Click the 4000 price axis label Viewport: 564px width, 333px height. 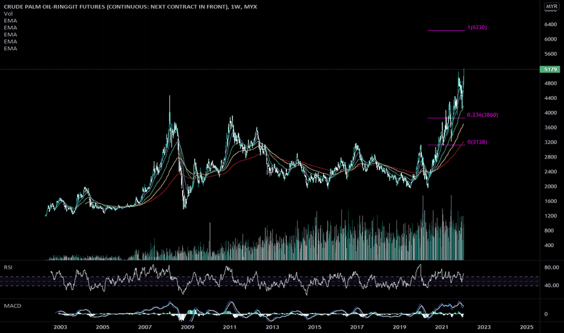point(550,113)
